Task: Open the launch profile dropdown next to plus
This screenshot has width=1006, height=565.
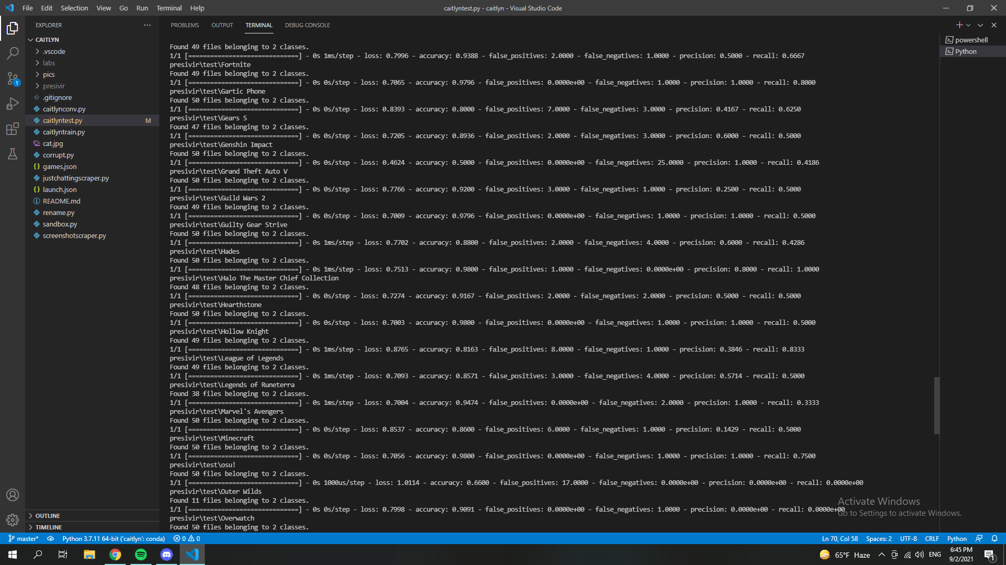Action: 968,25
